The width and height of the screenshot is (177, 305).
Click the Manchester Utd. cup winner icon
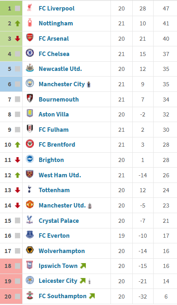(90, 205)
